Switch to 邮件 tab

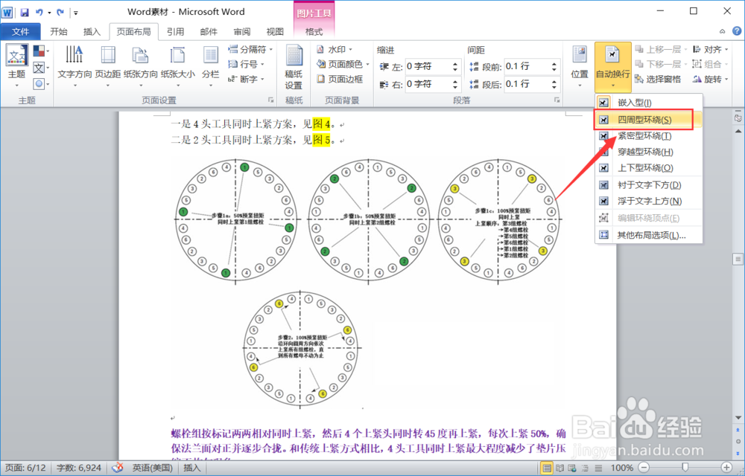coord(209,31)
